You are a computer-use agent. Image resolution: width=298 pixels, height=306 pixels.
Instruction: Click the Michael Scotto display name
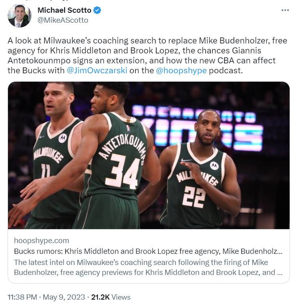(x=64, y=10)
